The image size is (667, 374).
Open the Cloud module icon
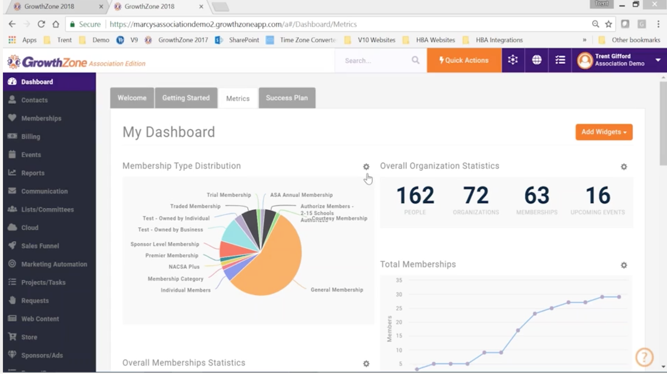(12, 227)
